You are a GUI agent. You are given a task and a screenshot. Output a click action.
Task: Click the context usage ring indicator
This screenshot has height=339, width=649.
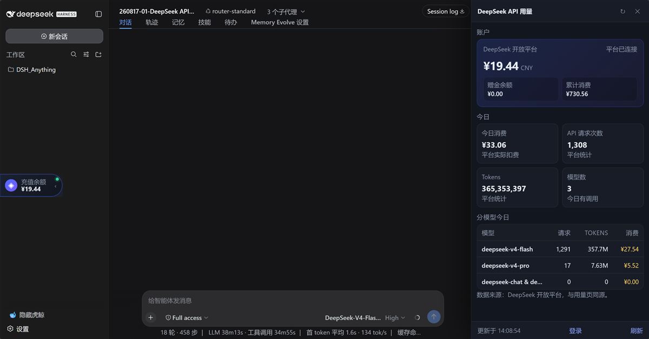click(417, 318)
